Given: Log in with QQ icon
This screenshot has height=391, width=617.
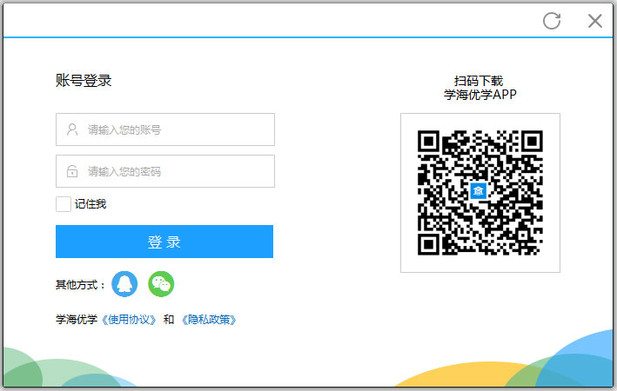Looking at the screenshot, I should pyautogui.click(x=126, y=284).
